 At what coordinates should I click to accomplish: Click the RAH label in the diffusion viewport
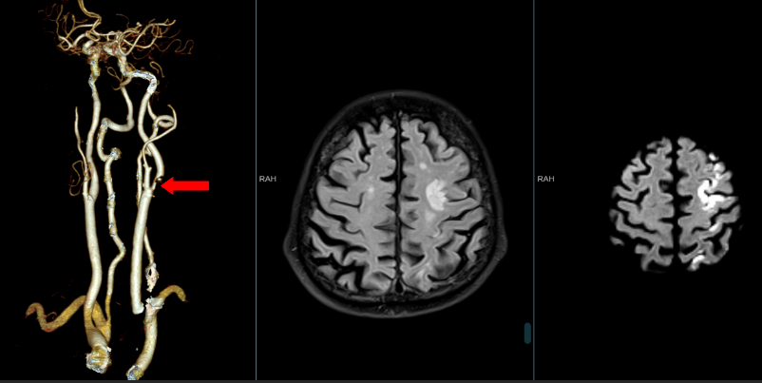pyautogui.click(x=545, y=179)
